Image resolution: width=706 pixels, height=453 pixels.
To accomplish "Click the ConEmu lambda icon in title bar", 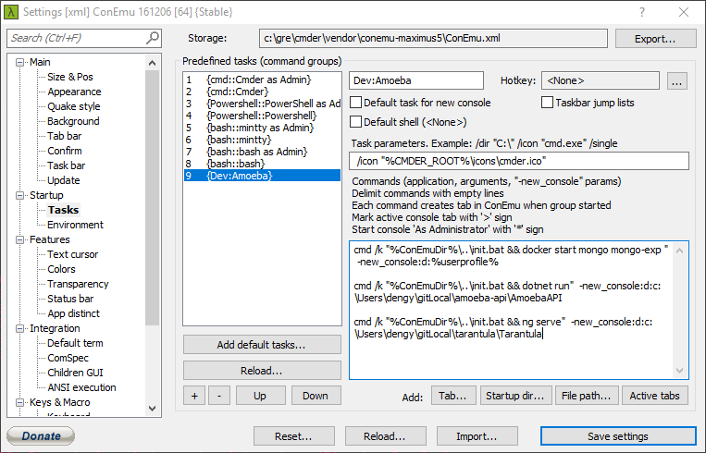I will tap(10, 12).
